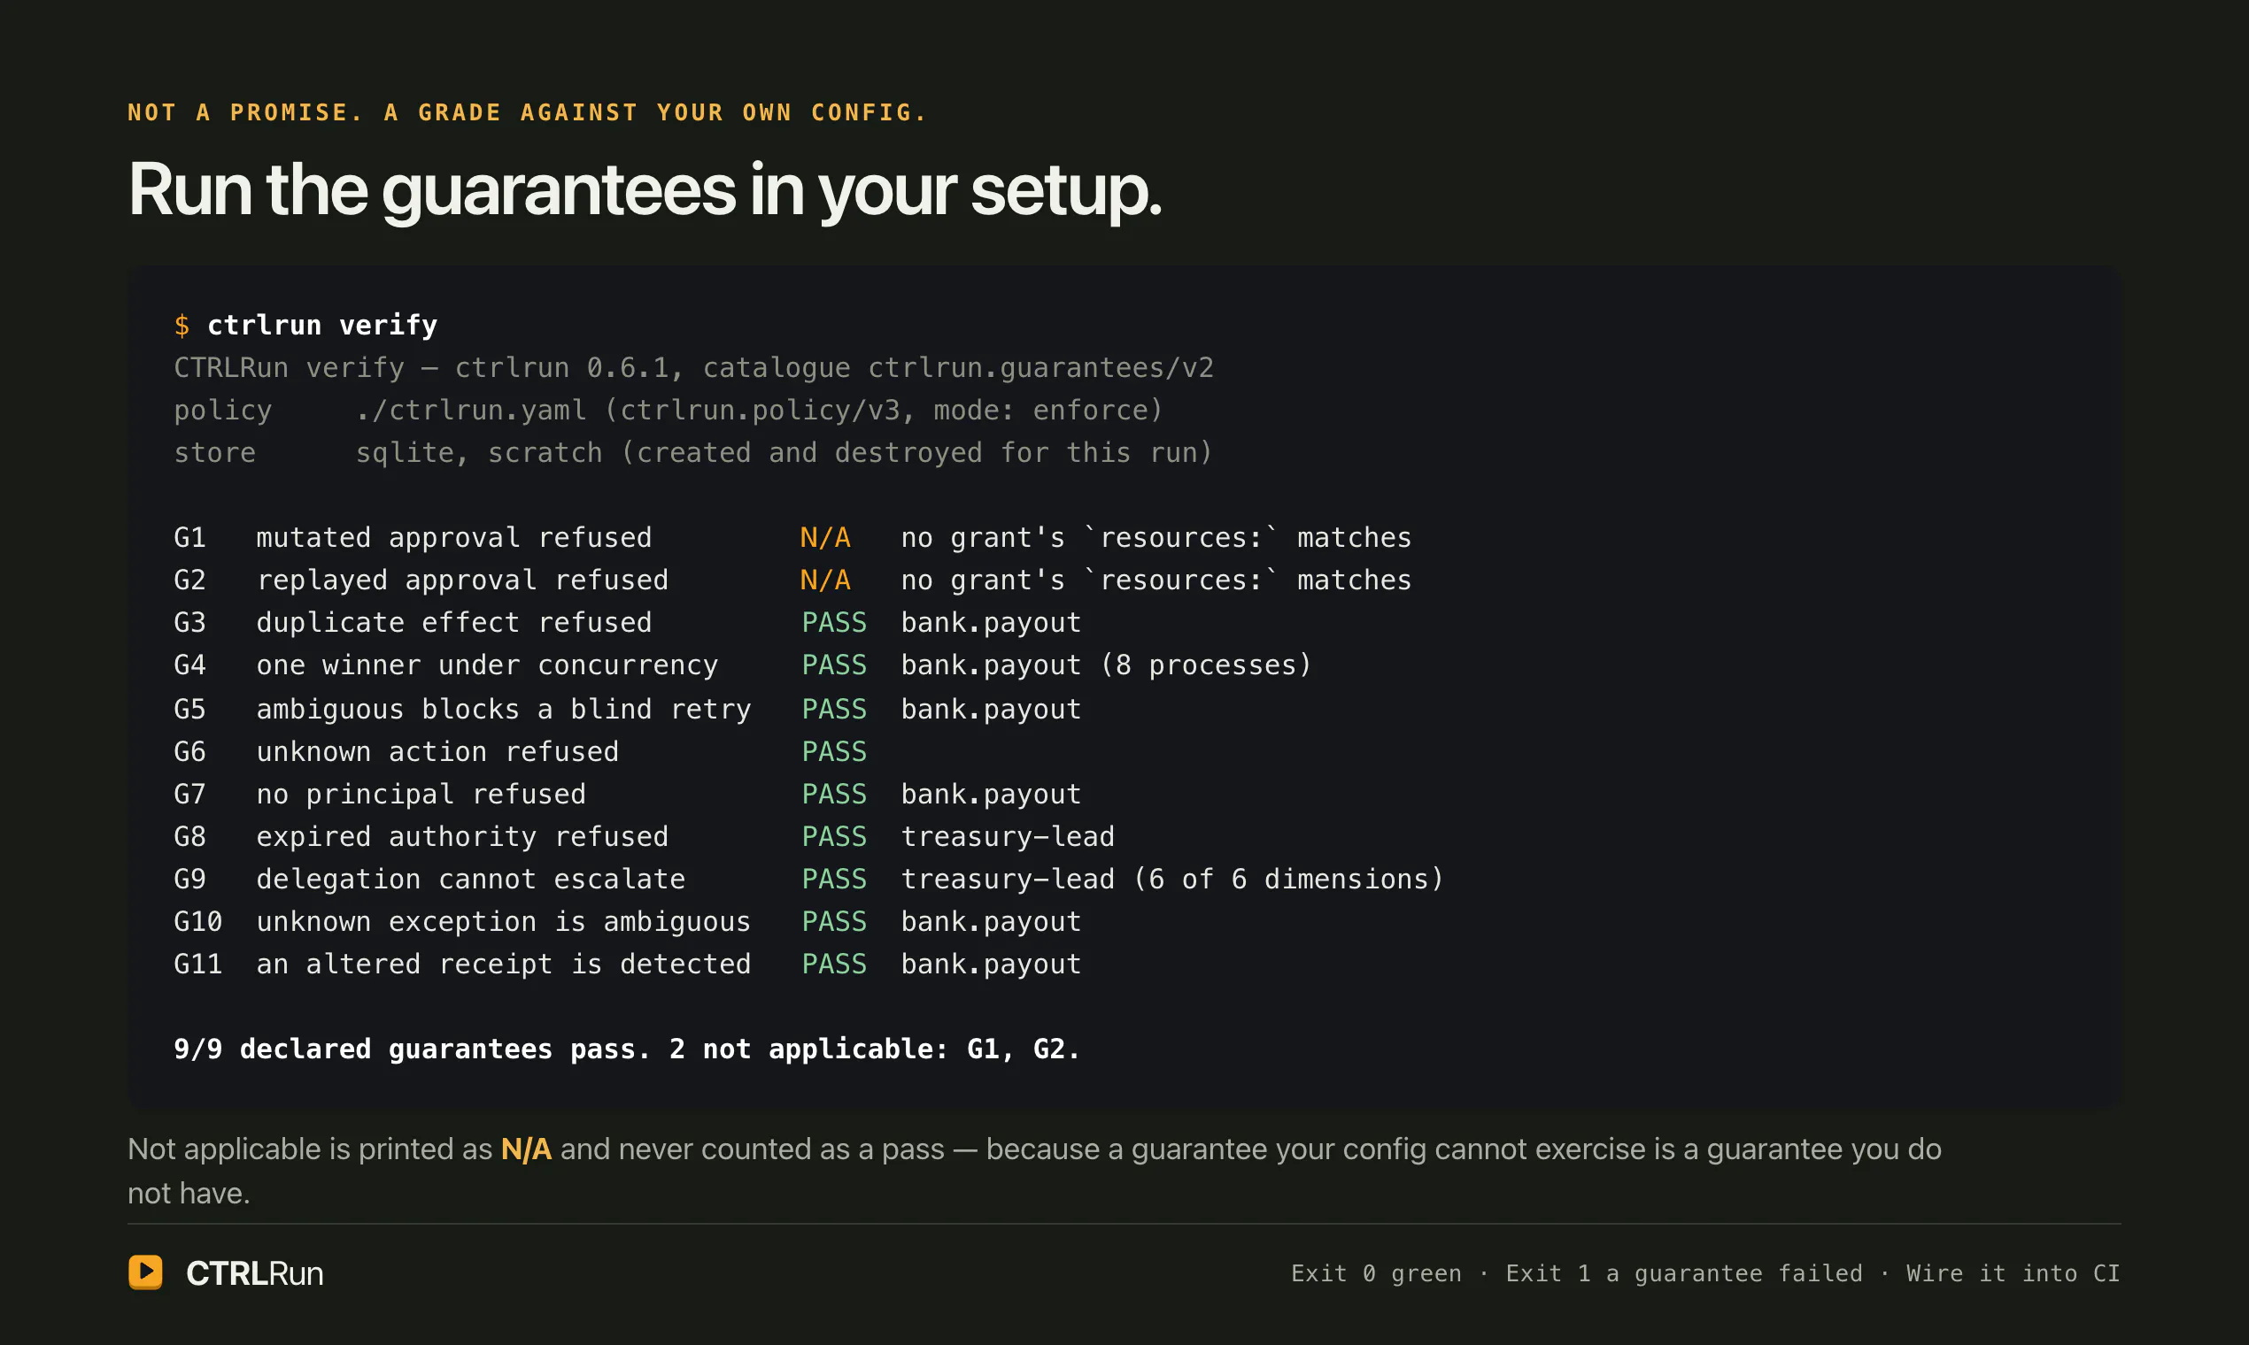Click the CTRLRun play logo icon

pos(145,1272)
